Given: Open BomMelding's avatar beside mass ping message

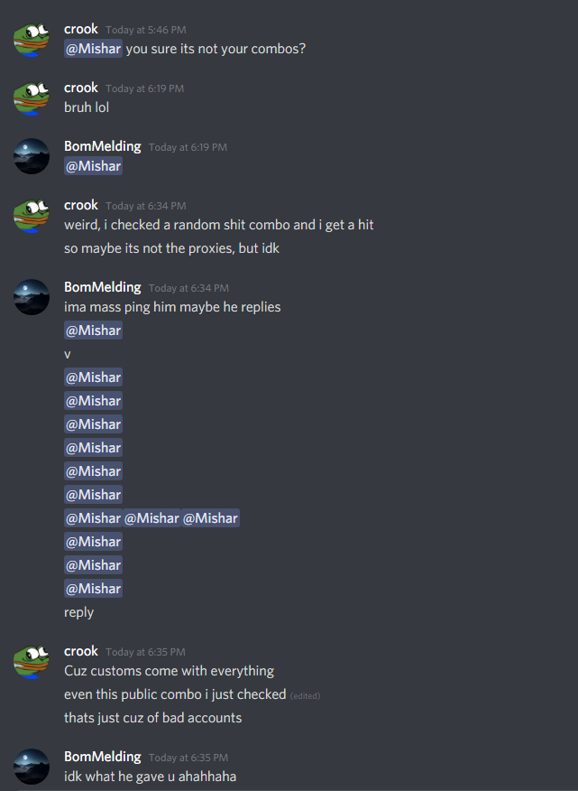Looking at the screenshot, I should pyautogui.click(x=32, y=297).
